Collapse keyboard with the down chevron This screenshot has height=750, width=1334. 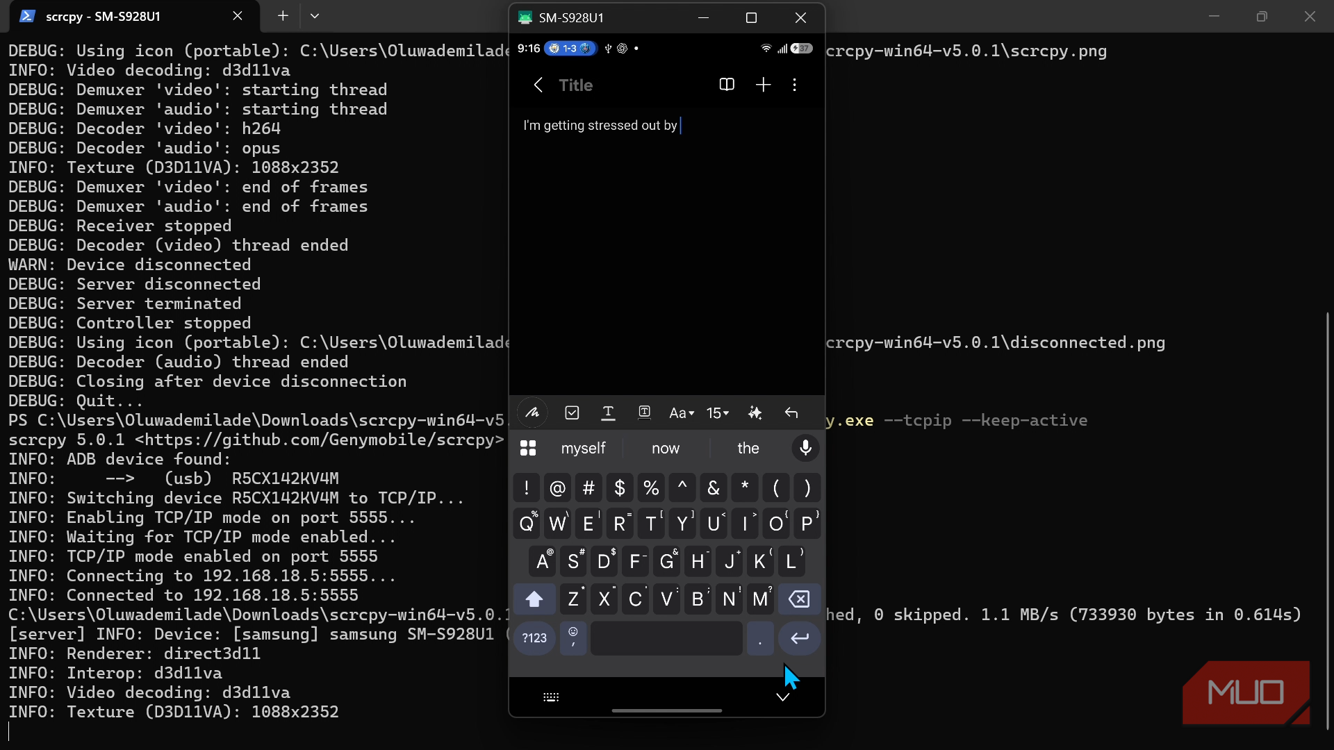(783, 697)
